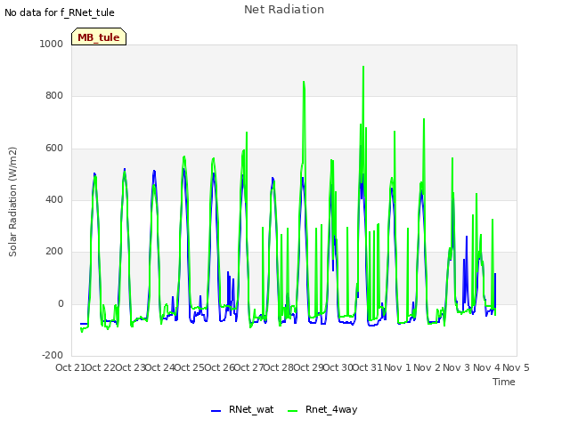Viewport: 570px width, 427px height.
Task: Click the Nov 4 x-axis label
Action: pyautogui.click(x=486, y=367)
